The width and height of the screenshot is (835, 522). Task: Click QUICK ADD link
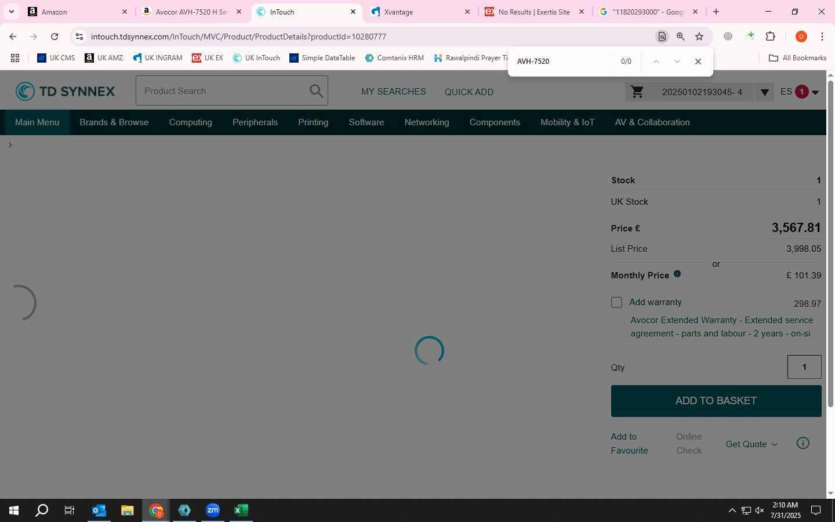469,92
